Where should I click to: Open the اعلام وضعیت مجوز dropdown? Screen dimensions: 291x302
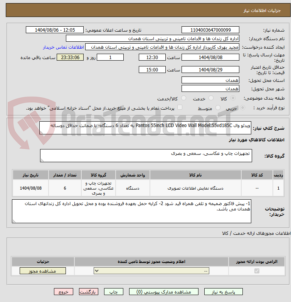[151, 271]
